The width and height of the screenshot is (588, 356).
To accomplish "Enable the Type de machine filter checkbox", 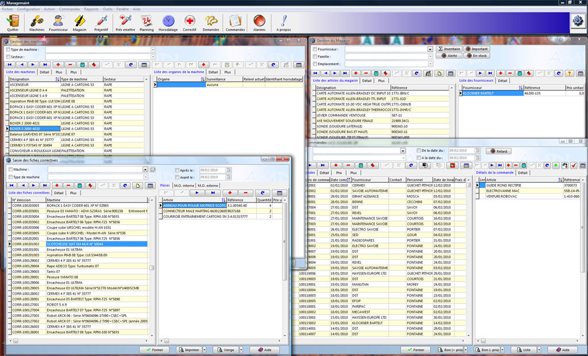I will pos(8,49).
